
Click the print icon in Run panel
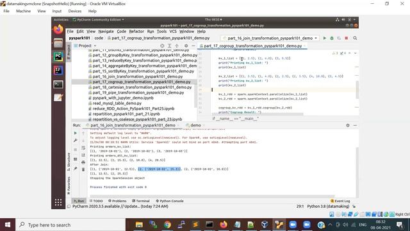click(x=83, y=162)
